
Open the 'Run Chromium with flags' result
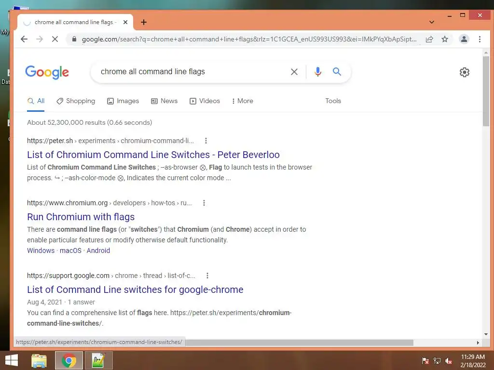pos(81,217)
